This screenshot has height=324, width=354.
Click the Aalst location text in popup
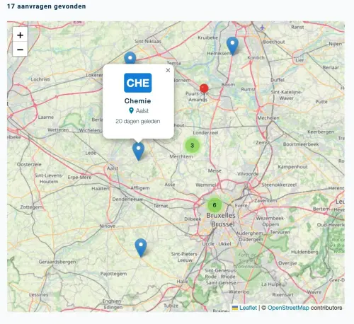142,111
